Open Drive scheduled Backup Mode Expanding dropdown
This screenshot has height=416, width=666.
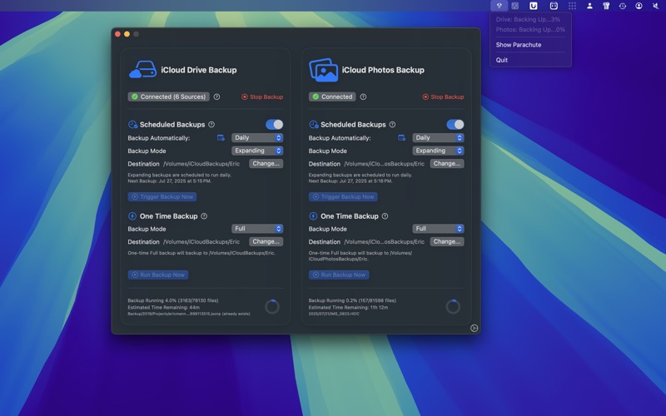coord(257,151)
